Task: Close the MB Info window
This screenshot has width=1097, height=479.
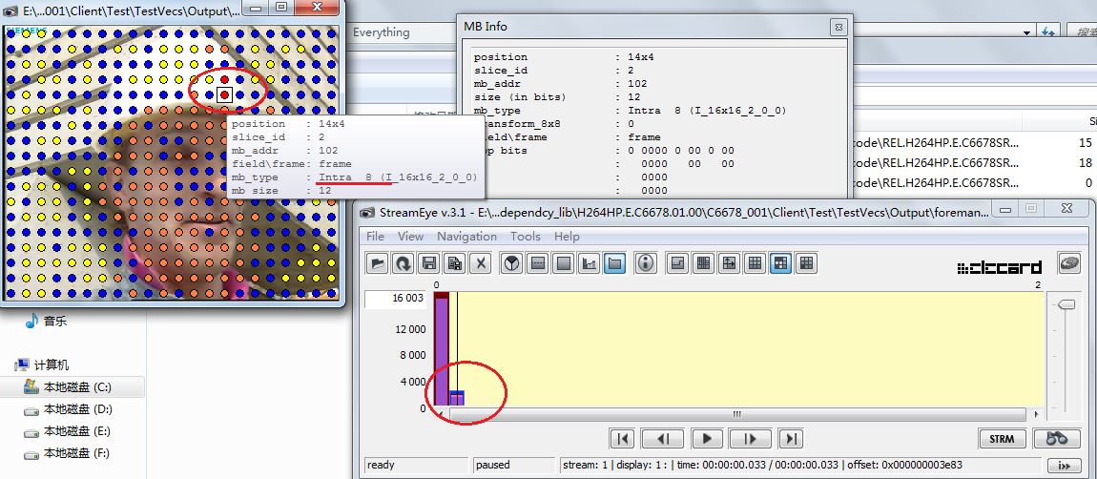Action: (x=838, y=28)
